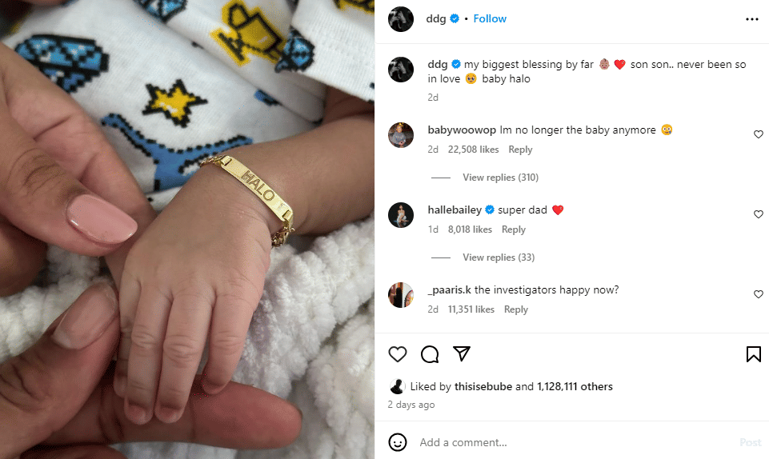Like hallebailey's super dad comment
Screen dimensions: 769x459
pos(759,214)
